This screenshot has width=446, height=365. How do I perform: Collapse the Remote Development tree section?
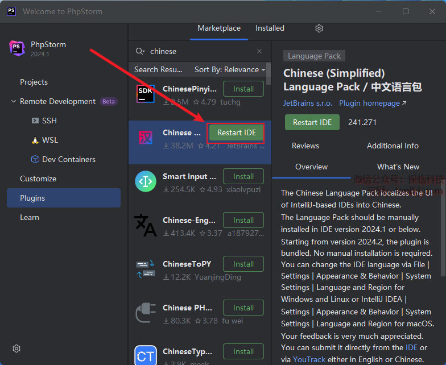point(14,102)
